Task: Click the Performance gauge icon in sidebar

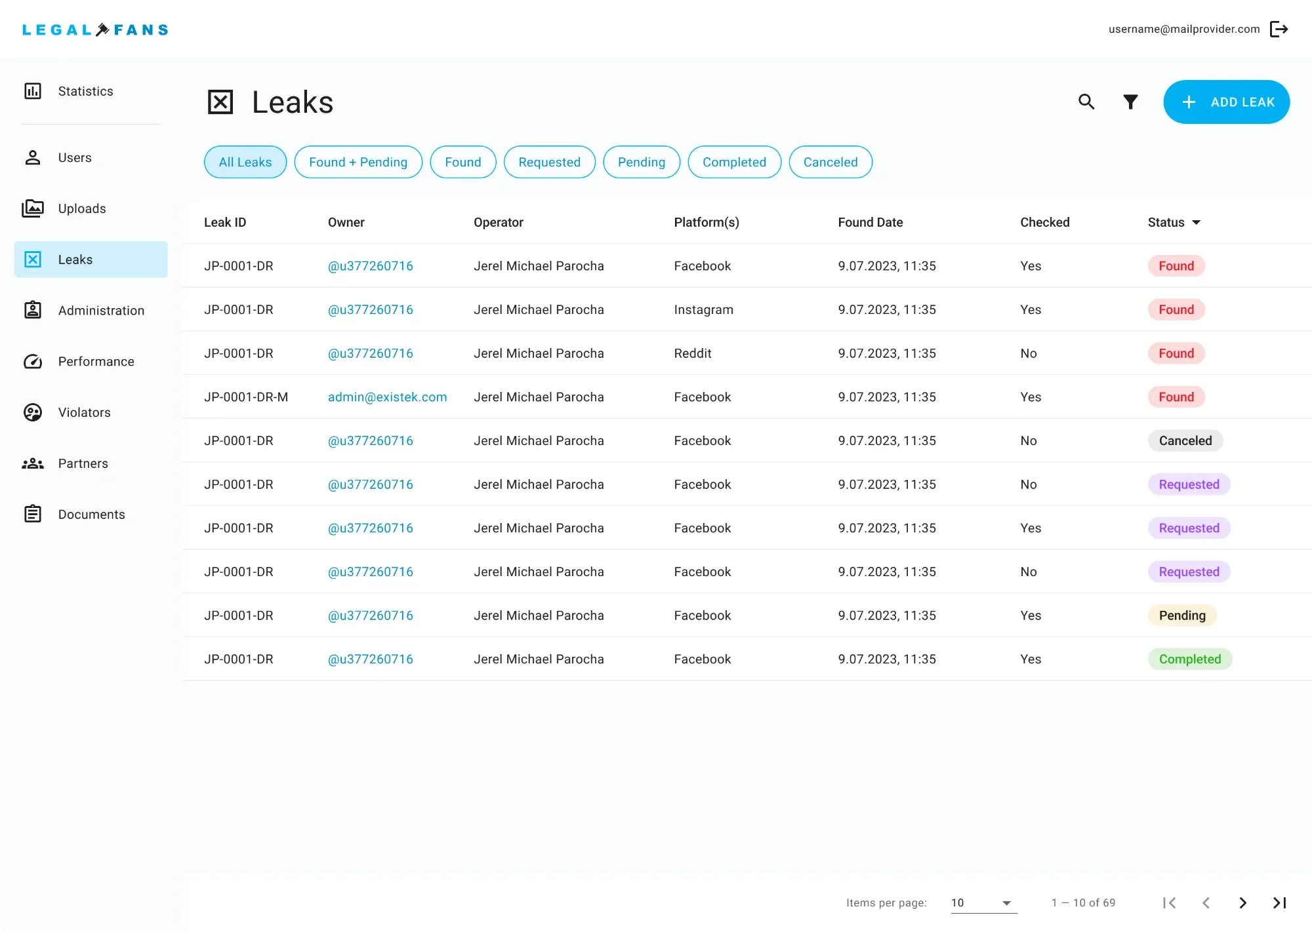Action: pos(33,361)
